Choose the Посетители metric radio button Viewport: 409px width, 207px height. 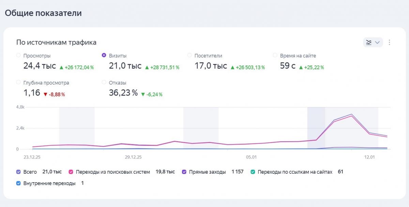point(190,55)
